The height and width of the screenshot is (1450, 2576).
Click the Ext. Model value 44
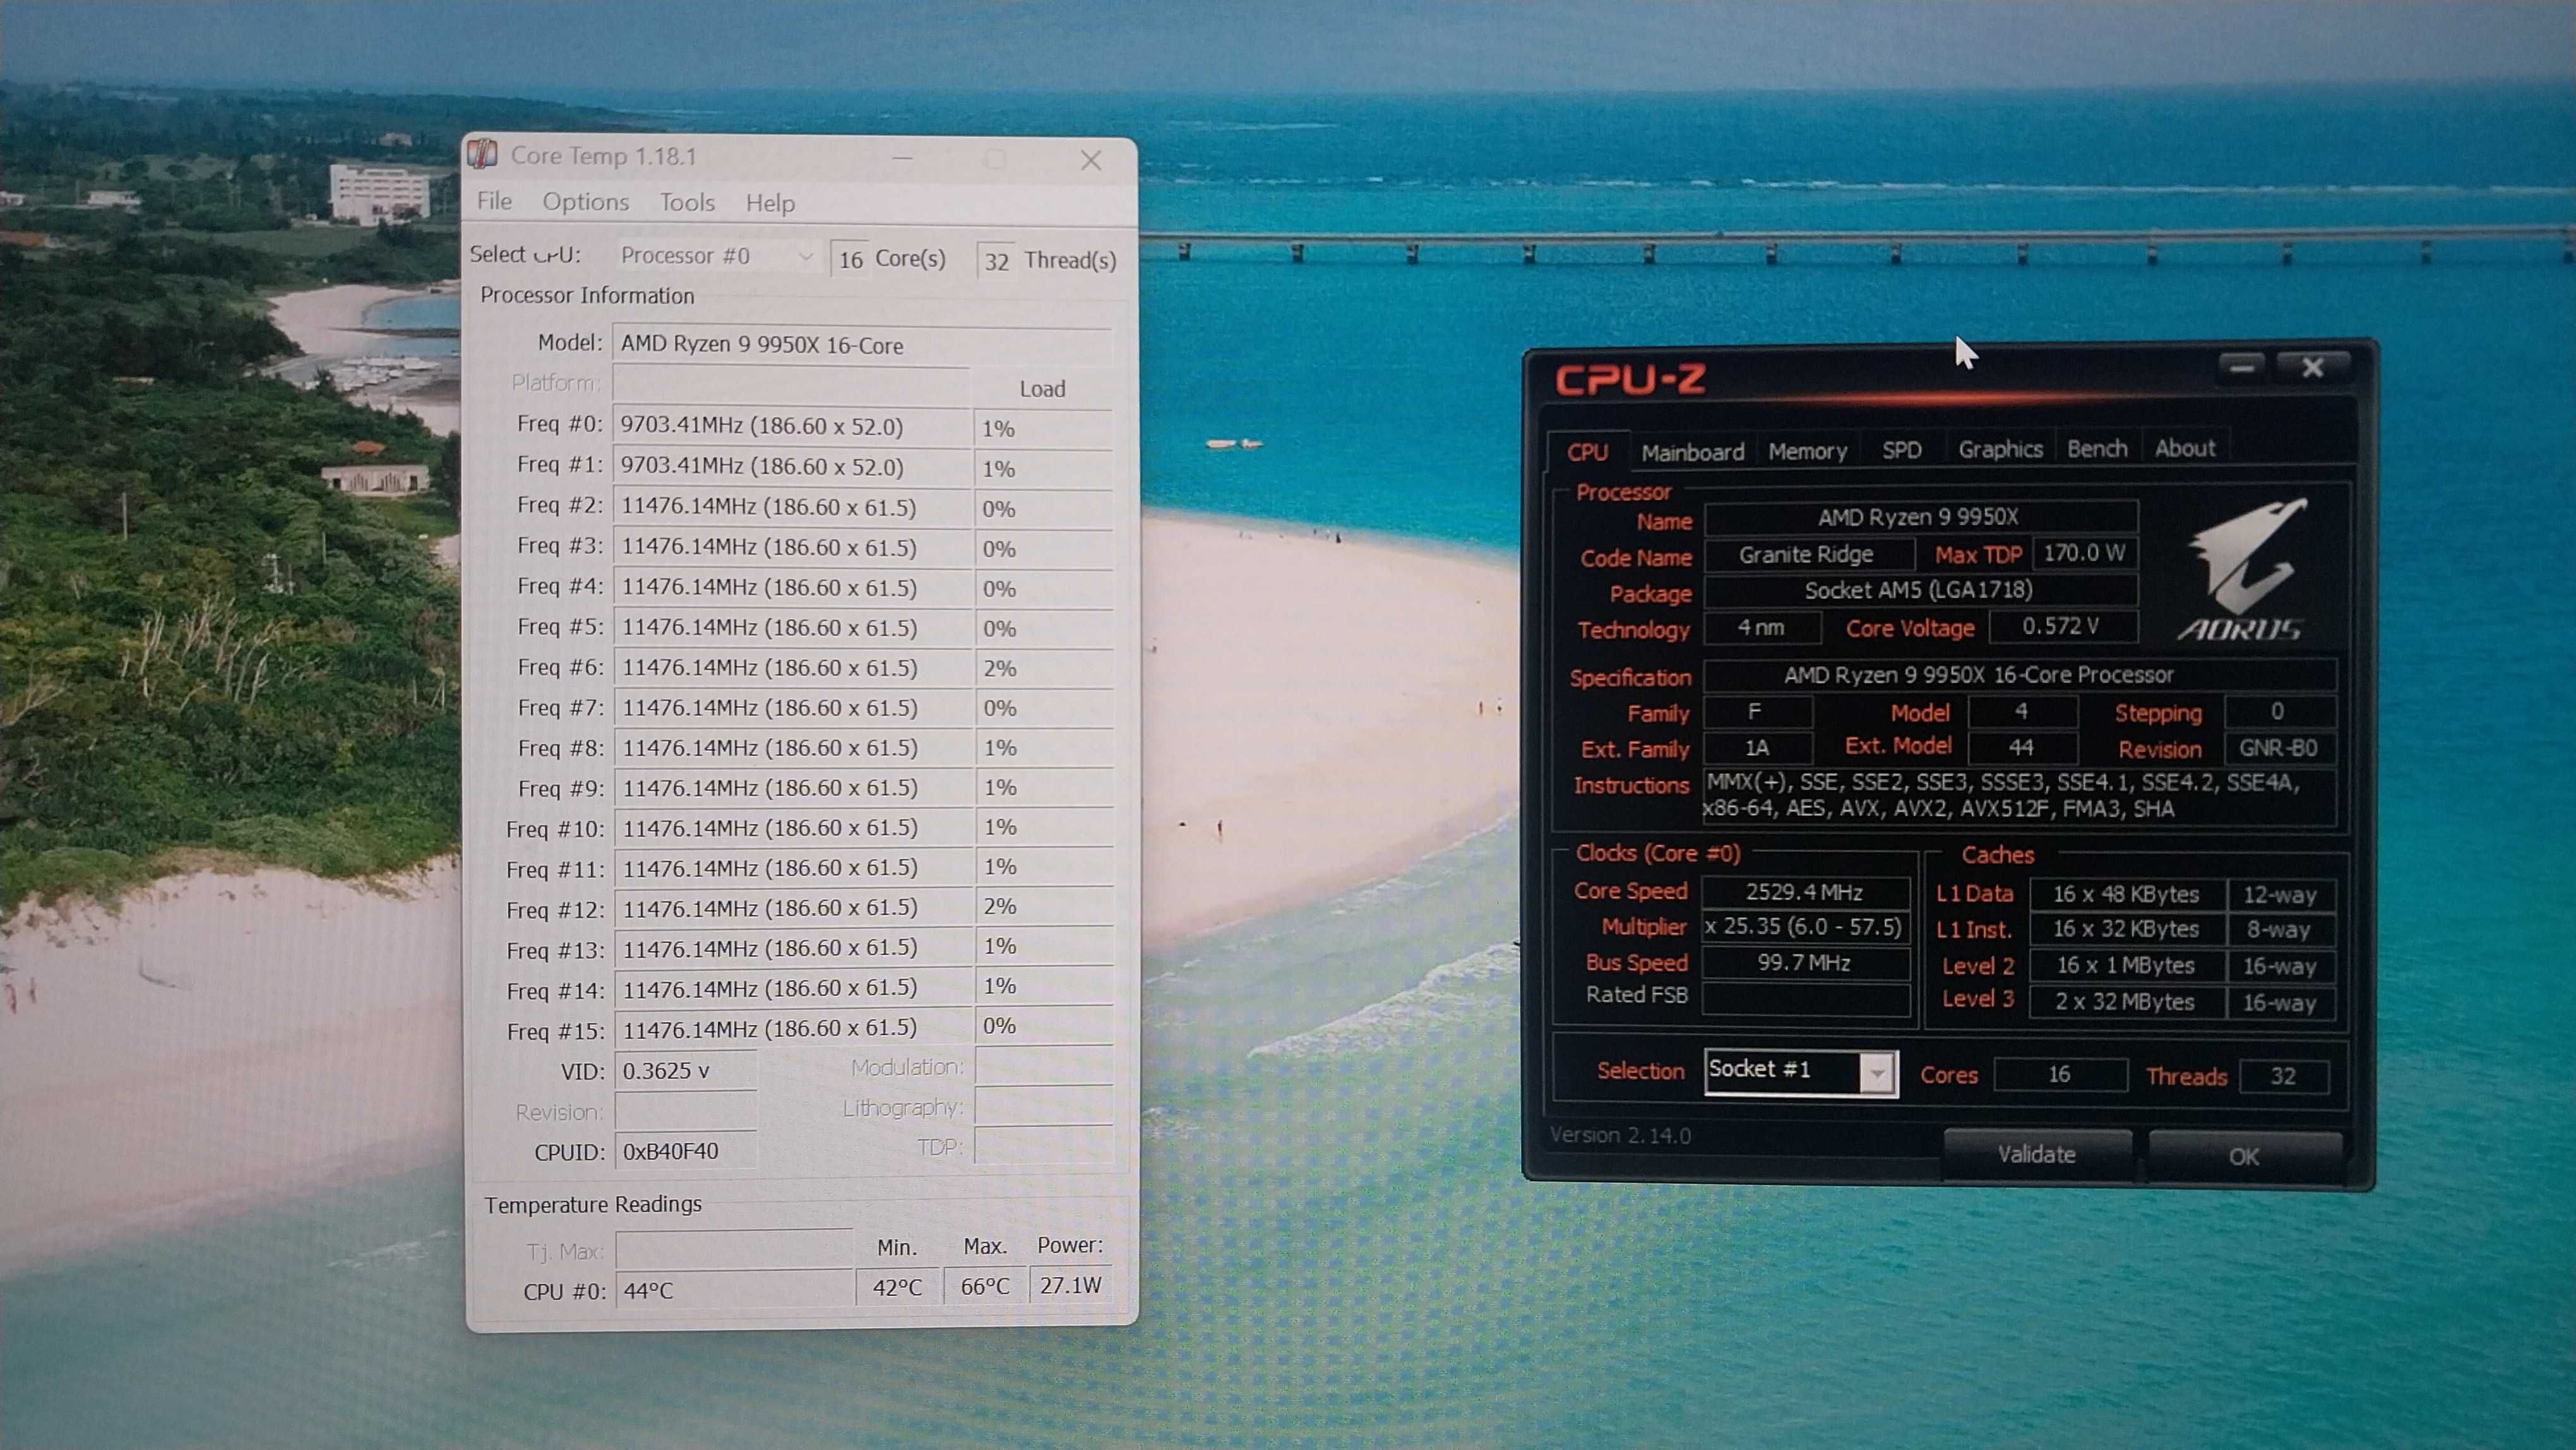pyautogui.click(x=2021, y=748)
